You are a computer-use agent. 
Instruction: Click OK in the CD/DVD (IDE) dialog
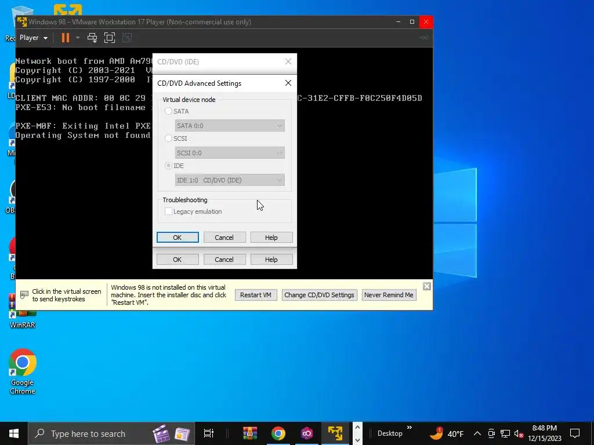[178, 259]
